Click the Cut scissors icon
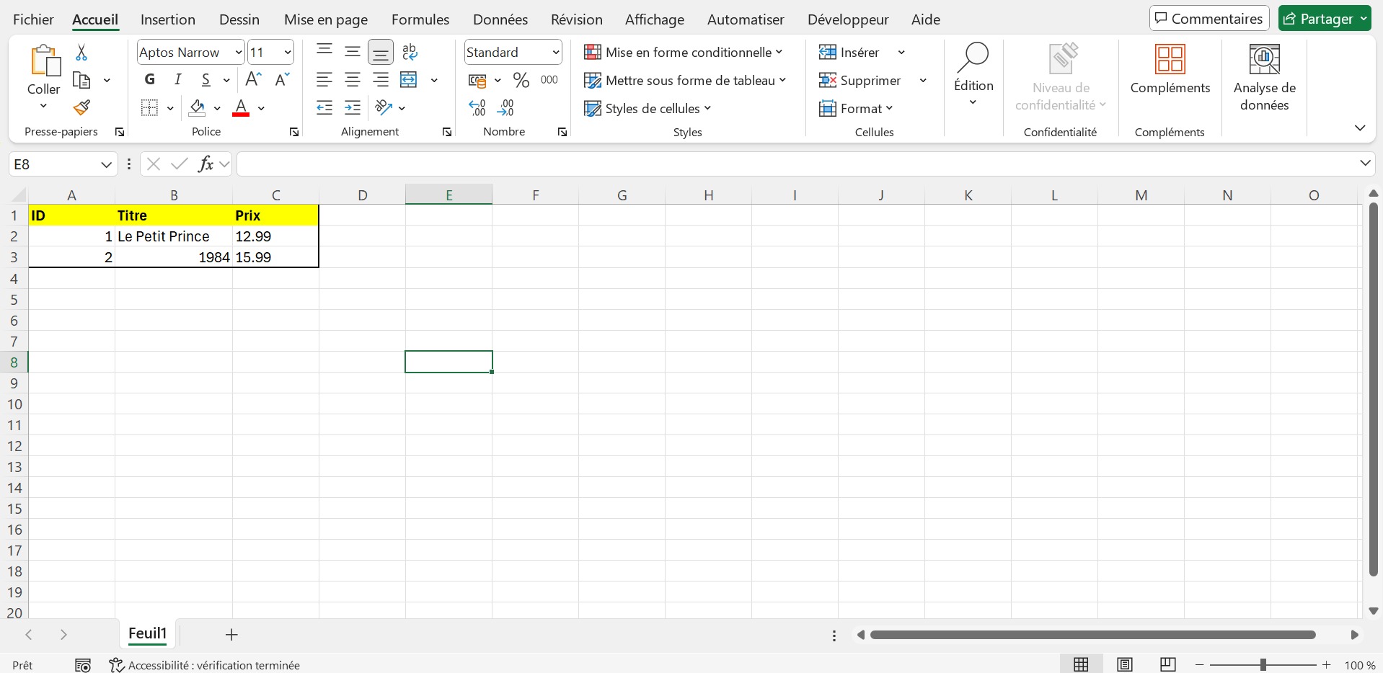This screenshot has height=673, width=1383. [81, 53]
